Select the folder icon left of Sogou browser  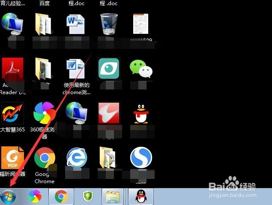(108, 157)
